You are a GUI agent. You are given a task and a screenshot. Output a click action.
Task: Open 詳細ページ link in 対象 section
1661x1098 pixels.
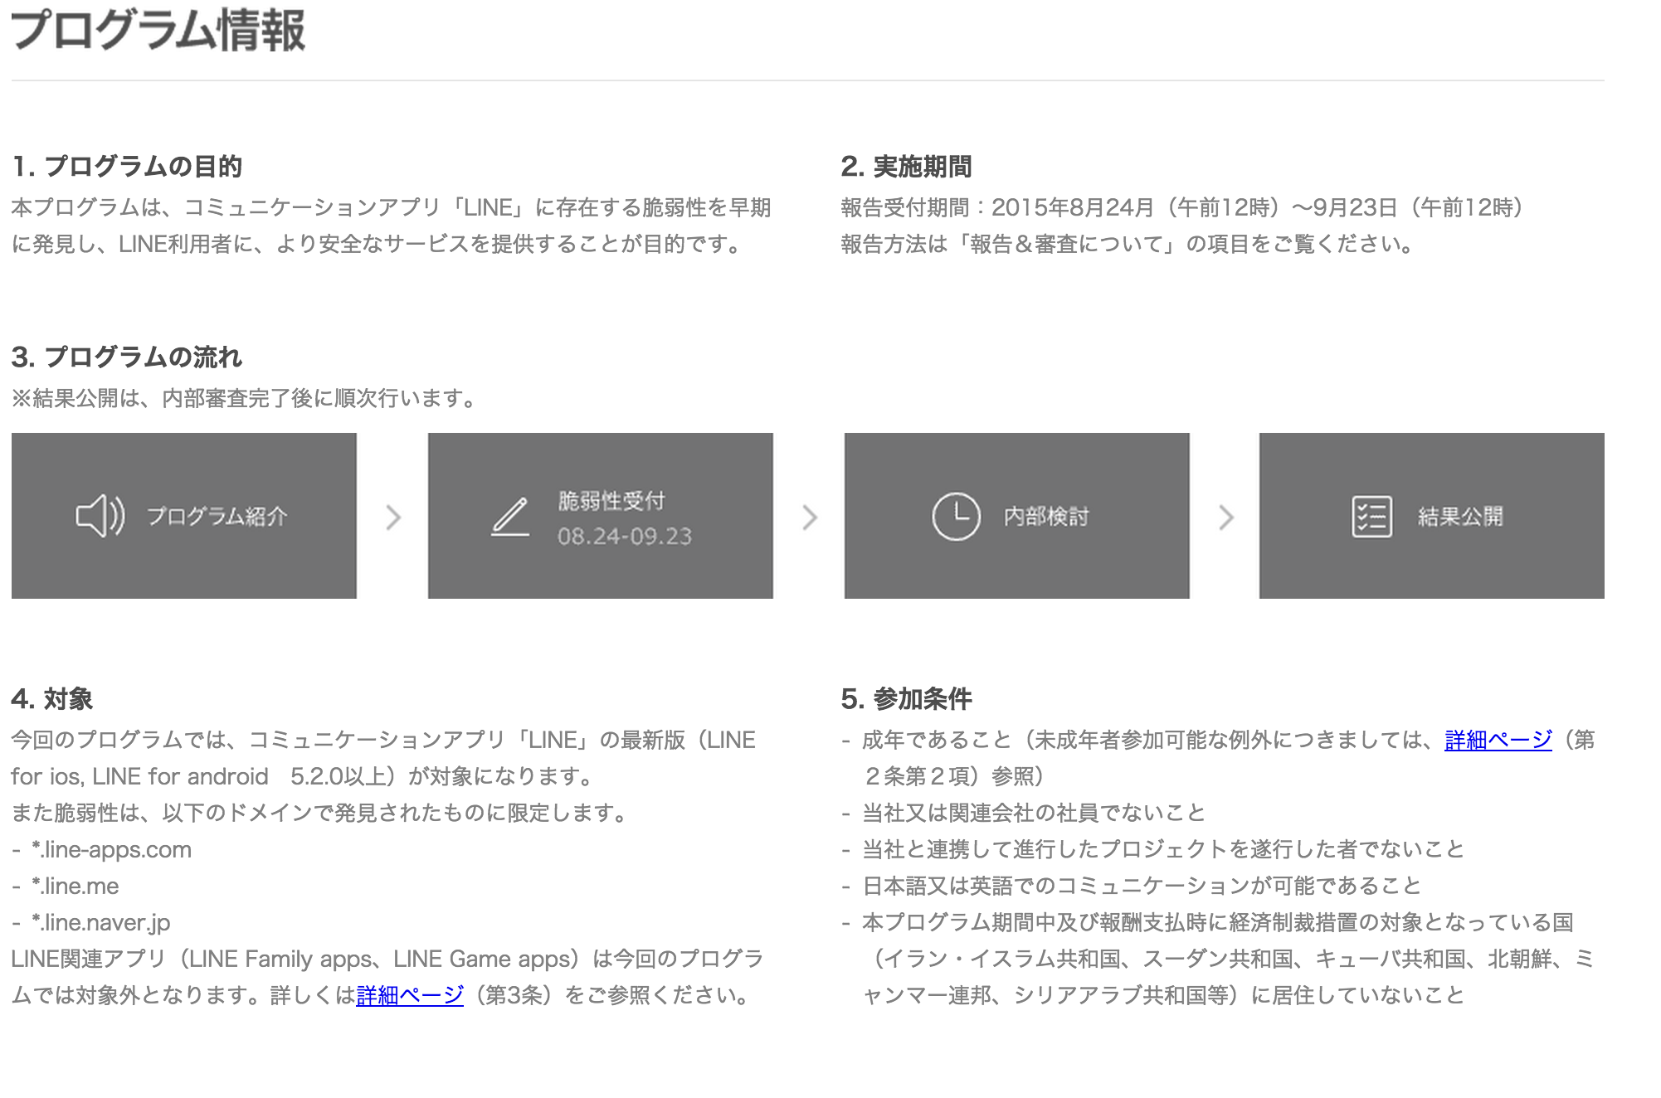click(x=410, y=995)
